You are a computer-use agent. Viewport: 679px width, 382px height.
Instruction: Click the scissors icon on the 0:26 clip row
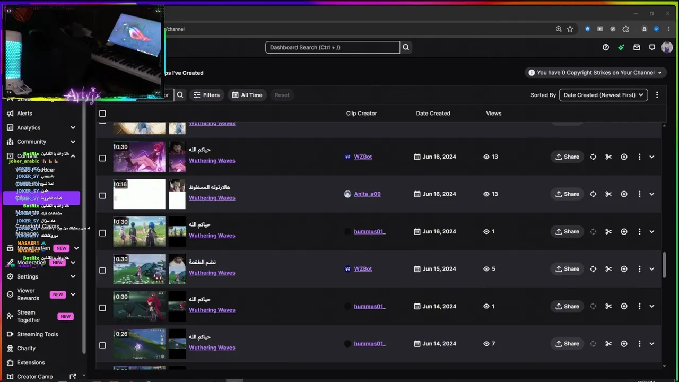pos(608,344)
